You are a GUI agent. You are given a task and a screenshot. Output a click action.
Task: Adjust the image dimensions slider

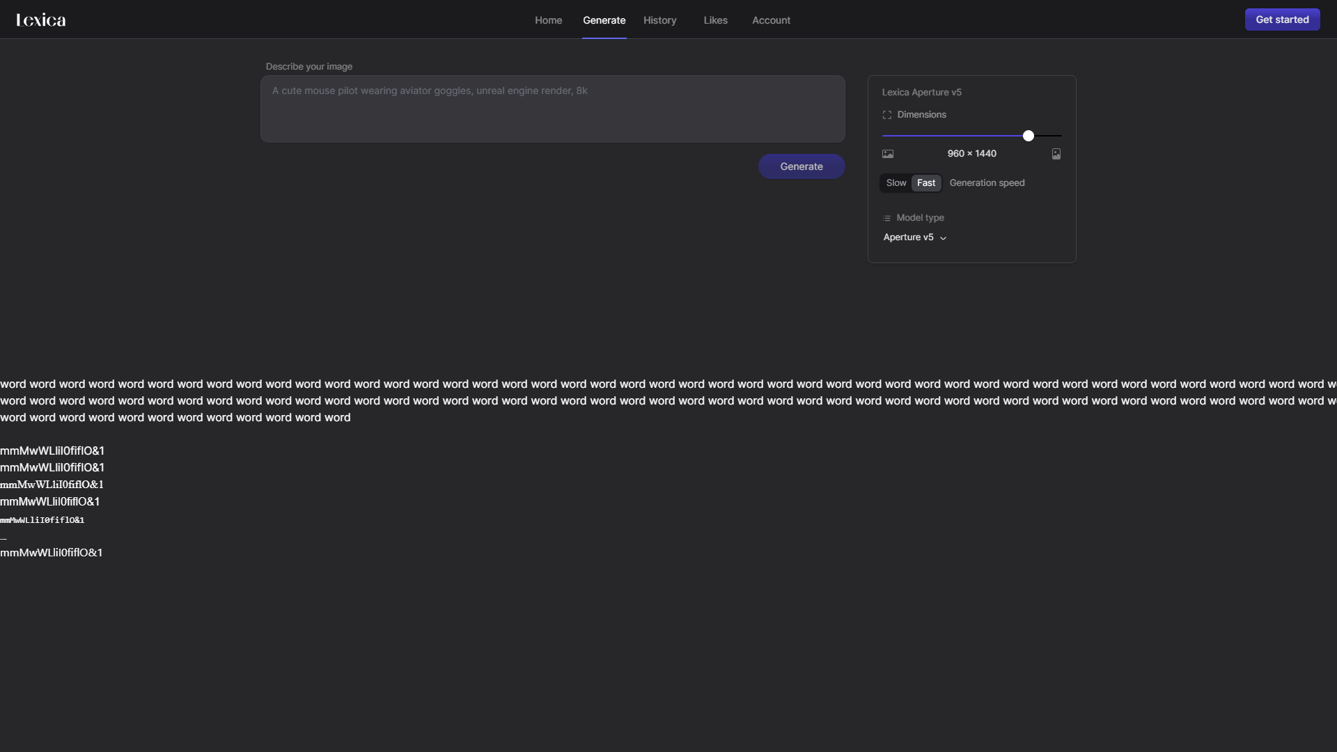click(1029, 135)
